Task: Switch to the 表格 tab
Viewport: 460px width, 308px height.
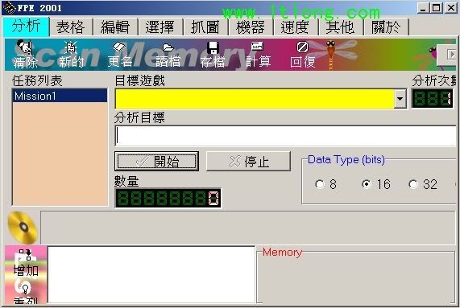Action: pos(71,27)
